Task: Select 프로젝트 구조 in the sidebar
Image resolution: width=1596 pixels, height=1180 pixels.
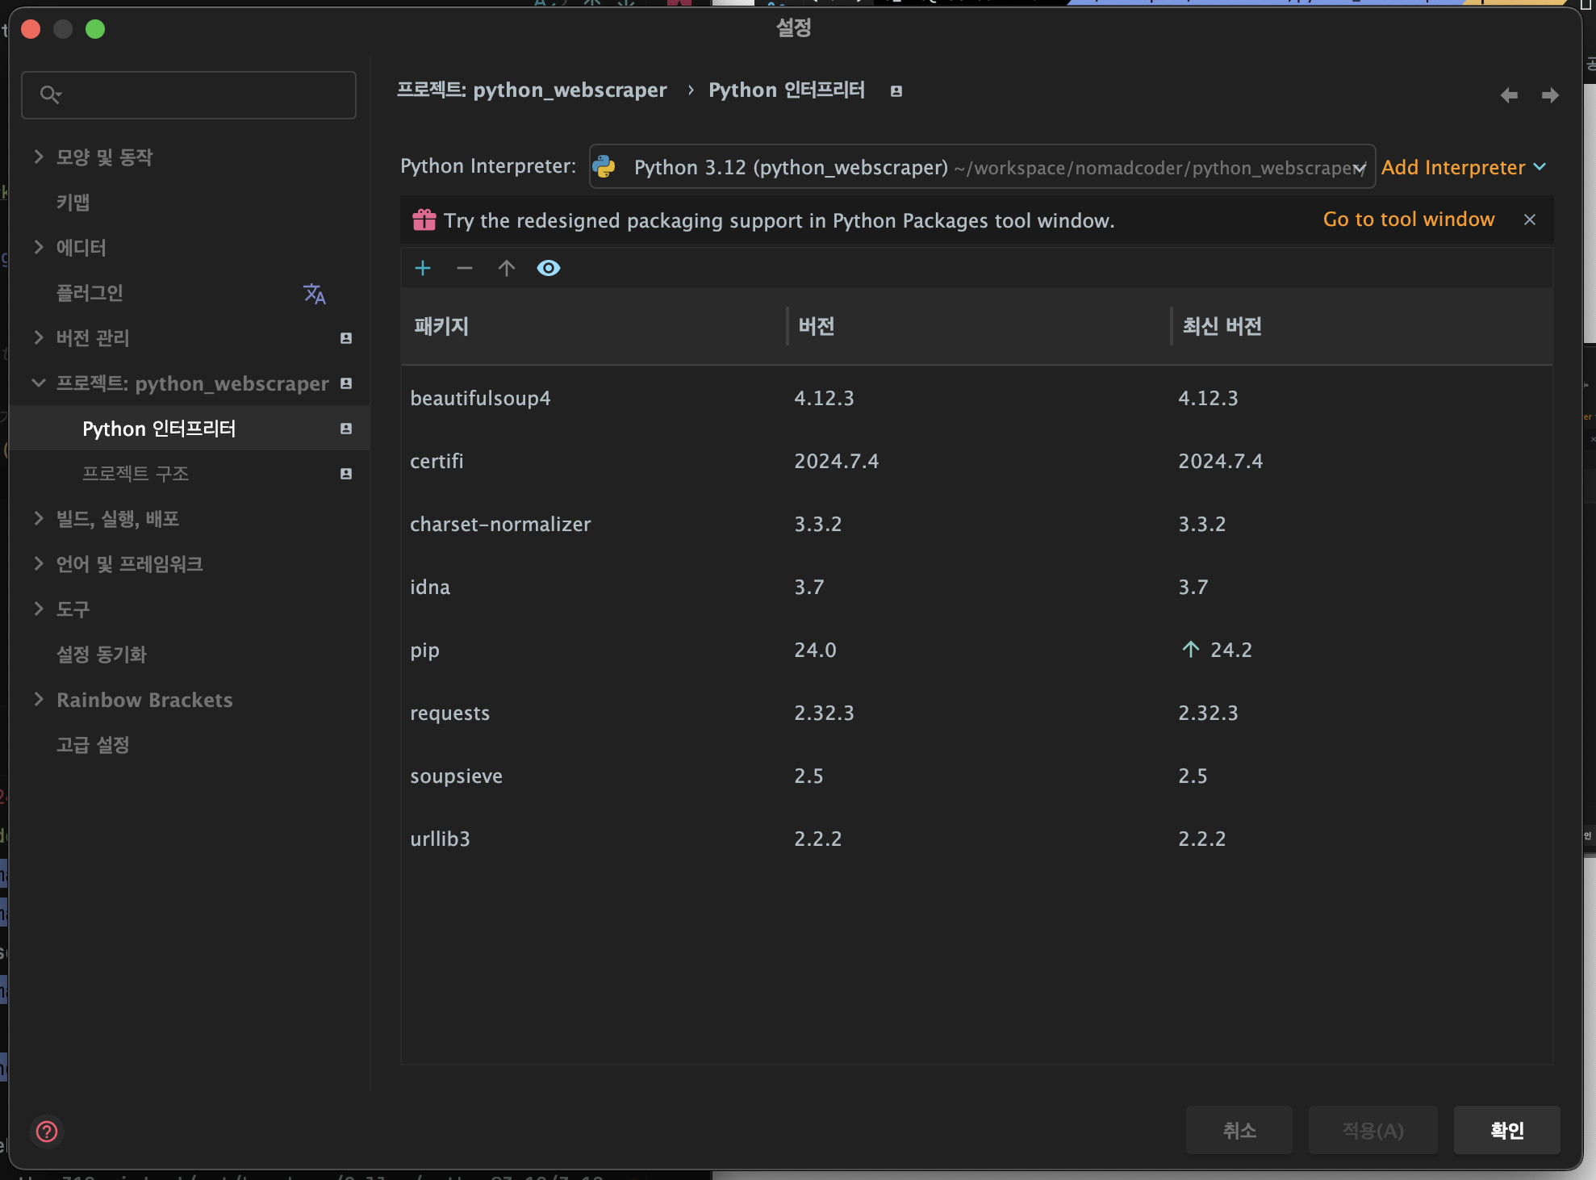Action: point(136,474)
